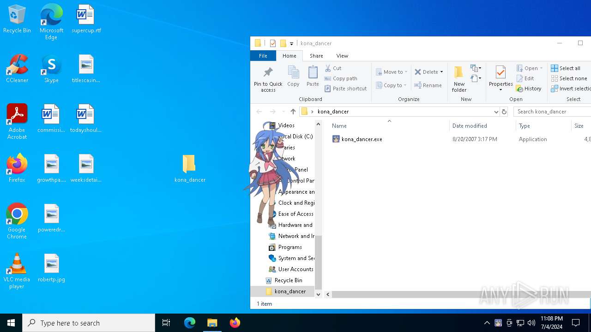Click Cut in the Clipboard group
Screen dimensions: 591x332
(333, 68)
